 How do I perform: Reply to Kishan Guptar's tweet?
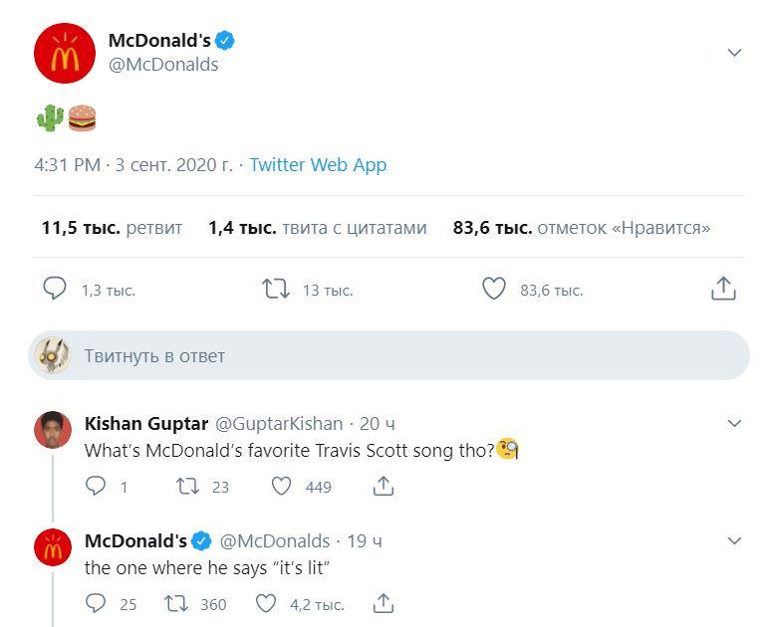(97, 487)
